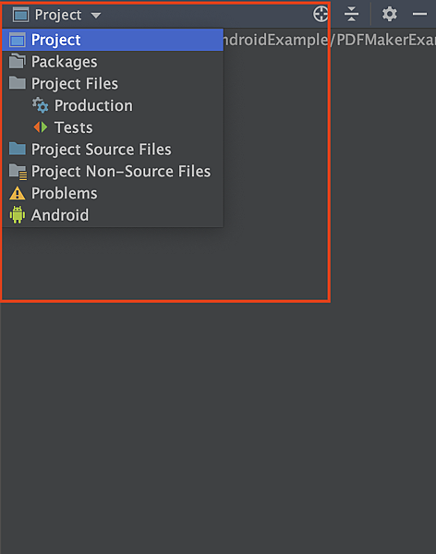Choose Project Files from the list
Viewport: 436px width, 554px height.
[x=113, y=83]
